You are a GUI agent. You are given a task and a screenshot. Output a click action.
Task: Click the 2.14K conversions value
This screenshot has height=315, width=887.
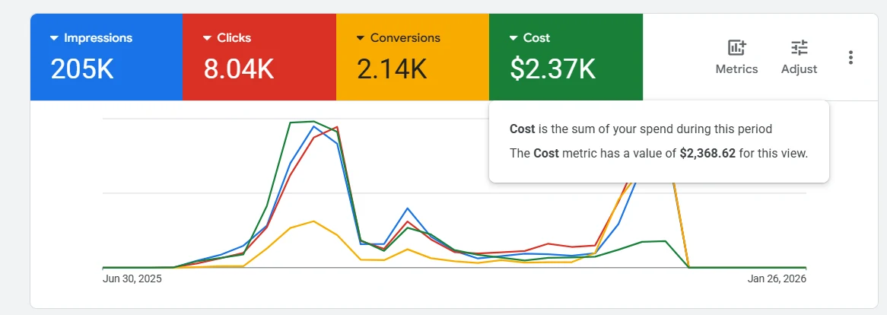392,69
